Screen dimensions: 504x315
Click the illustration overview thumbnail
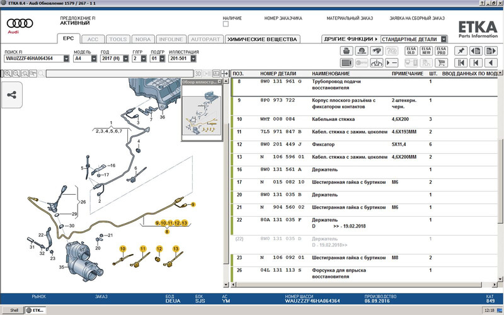(x=202, y=113)
